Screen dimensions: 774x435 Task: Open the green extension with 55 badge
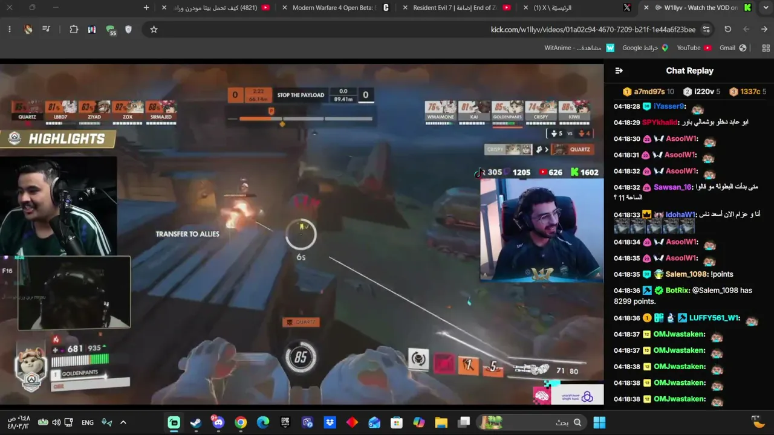(110, 30)
